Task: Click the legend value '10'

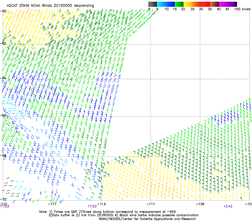Action: (167, 9)
